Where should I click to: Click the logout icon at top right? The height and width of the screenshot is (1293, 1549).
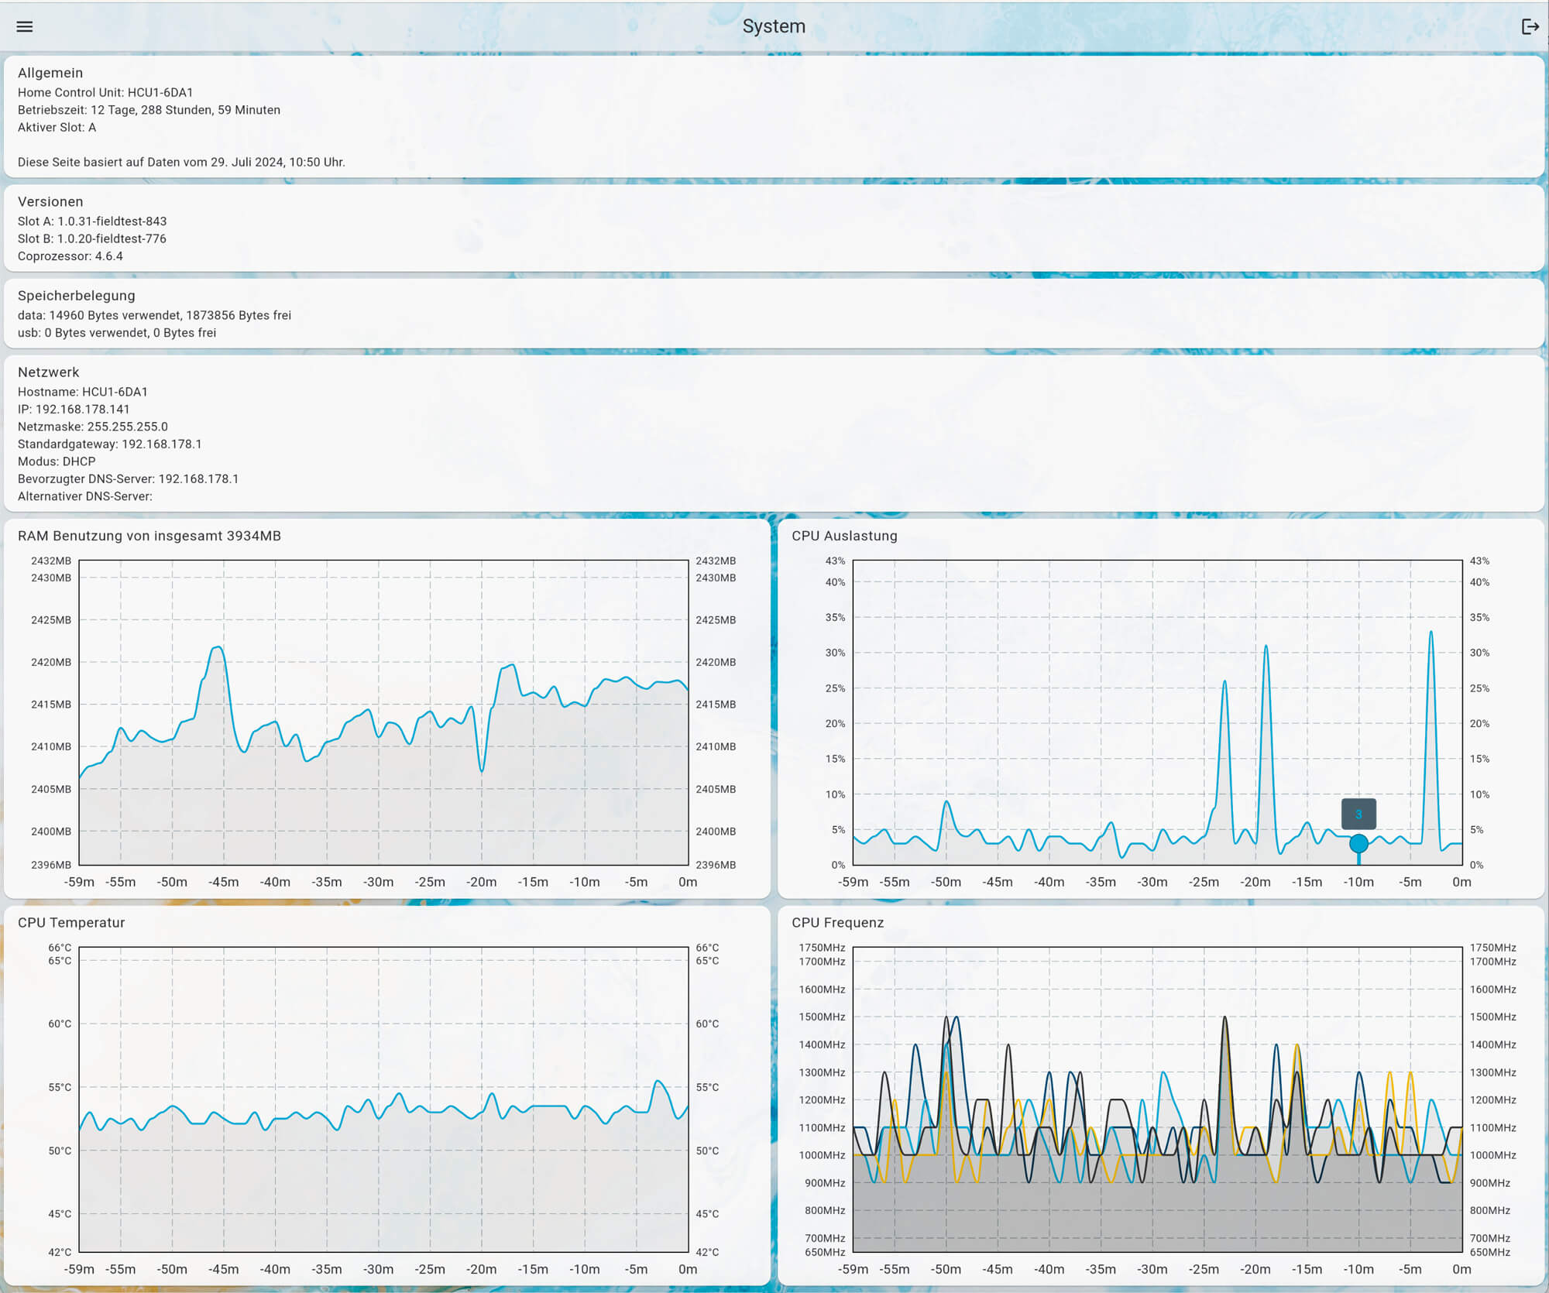(x=1530, y=26)
